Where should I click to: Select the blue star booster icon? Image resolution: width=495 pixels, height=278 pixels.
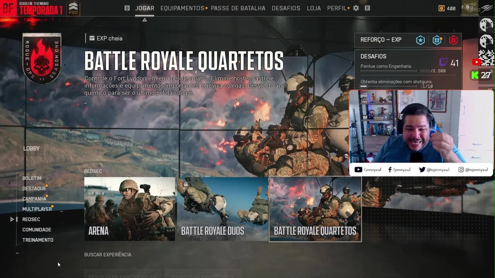(420, 40)
